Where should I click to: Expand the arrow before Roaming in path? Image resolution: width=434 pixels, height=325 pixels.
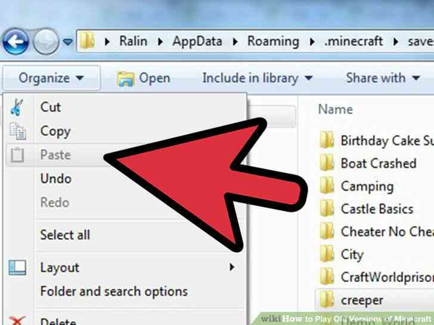[235, 42]
